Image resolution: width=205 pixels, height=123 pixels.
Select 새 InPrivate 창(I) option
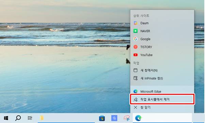(162, 78)
